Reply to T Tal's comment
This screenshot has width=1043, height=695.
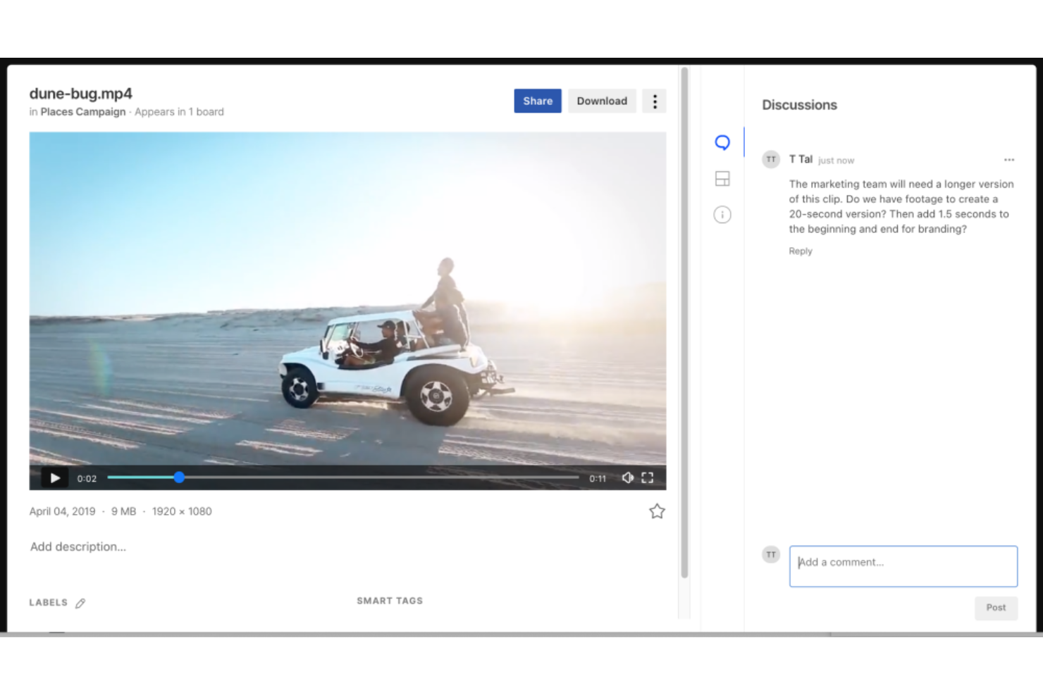[x=800, y=251]
